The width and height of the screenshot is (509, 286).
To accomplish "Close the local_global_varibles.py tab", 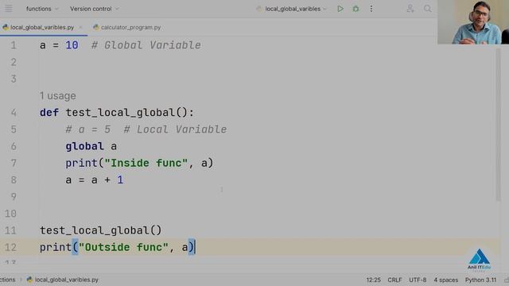I will pyautogui.click(x=80, y=28).
